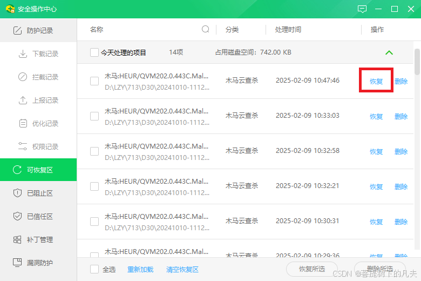Click the 下载记录 download arrow icon
Screen dimensions: 421x281
click(x=23, y=54)
